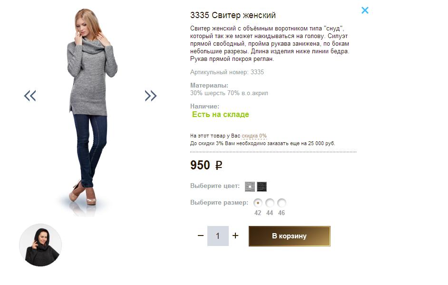448x285 pixels.
Task: Show the previous product photo
Action: tap(30, 96)
